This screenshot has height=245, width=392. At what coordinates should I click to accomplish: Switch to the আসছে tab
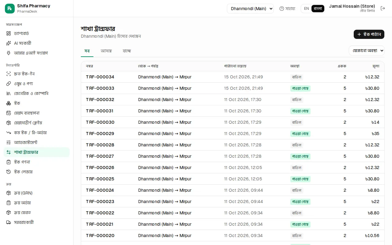[x=106, y=51]
